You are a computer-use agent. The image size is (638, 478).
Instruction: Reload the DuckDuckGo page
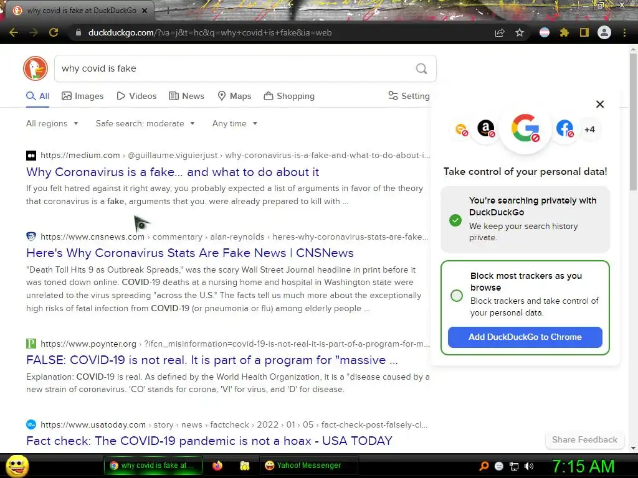pyautogui.click(x=54, y=32)
